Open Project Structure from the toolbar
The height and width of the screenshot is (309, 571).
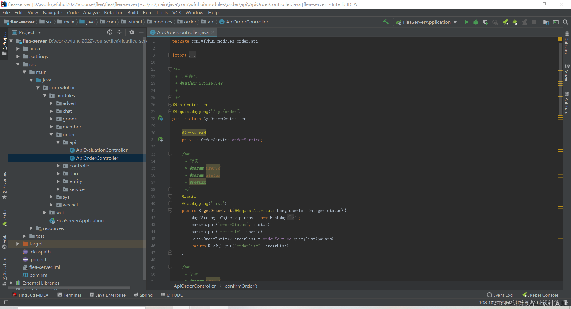(x=546, y=22)
